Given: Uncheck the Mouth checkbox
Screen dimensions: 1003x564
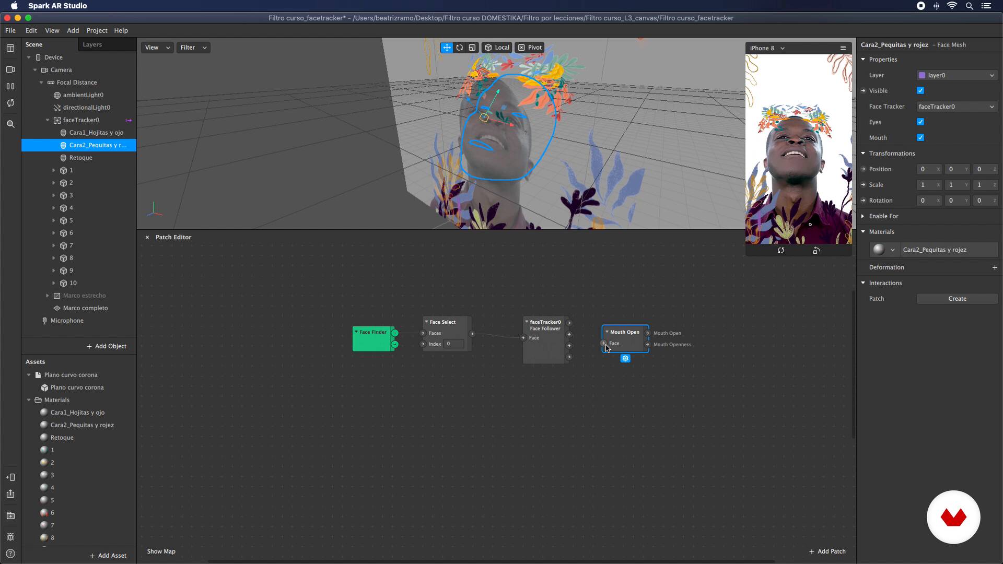Looking at the screenshot, I should (920, 138).
